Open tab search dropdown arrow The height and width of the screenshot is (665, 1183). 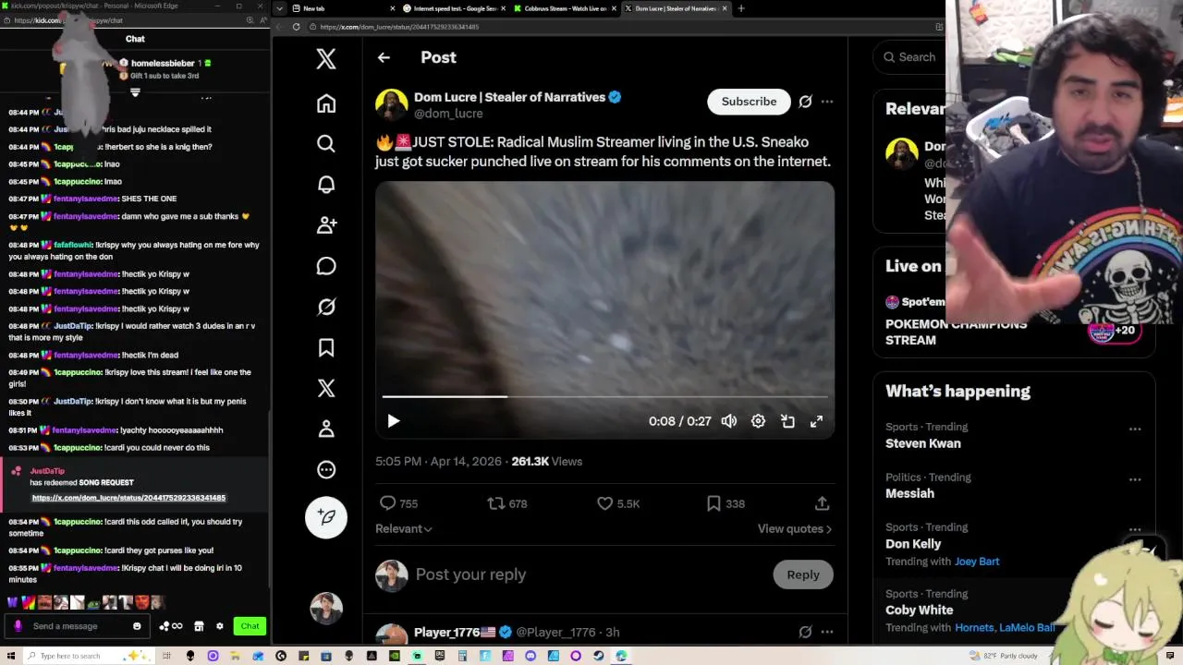(280, 8)
